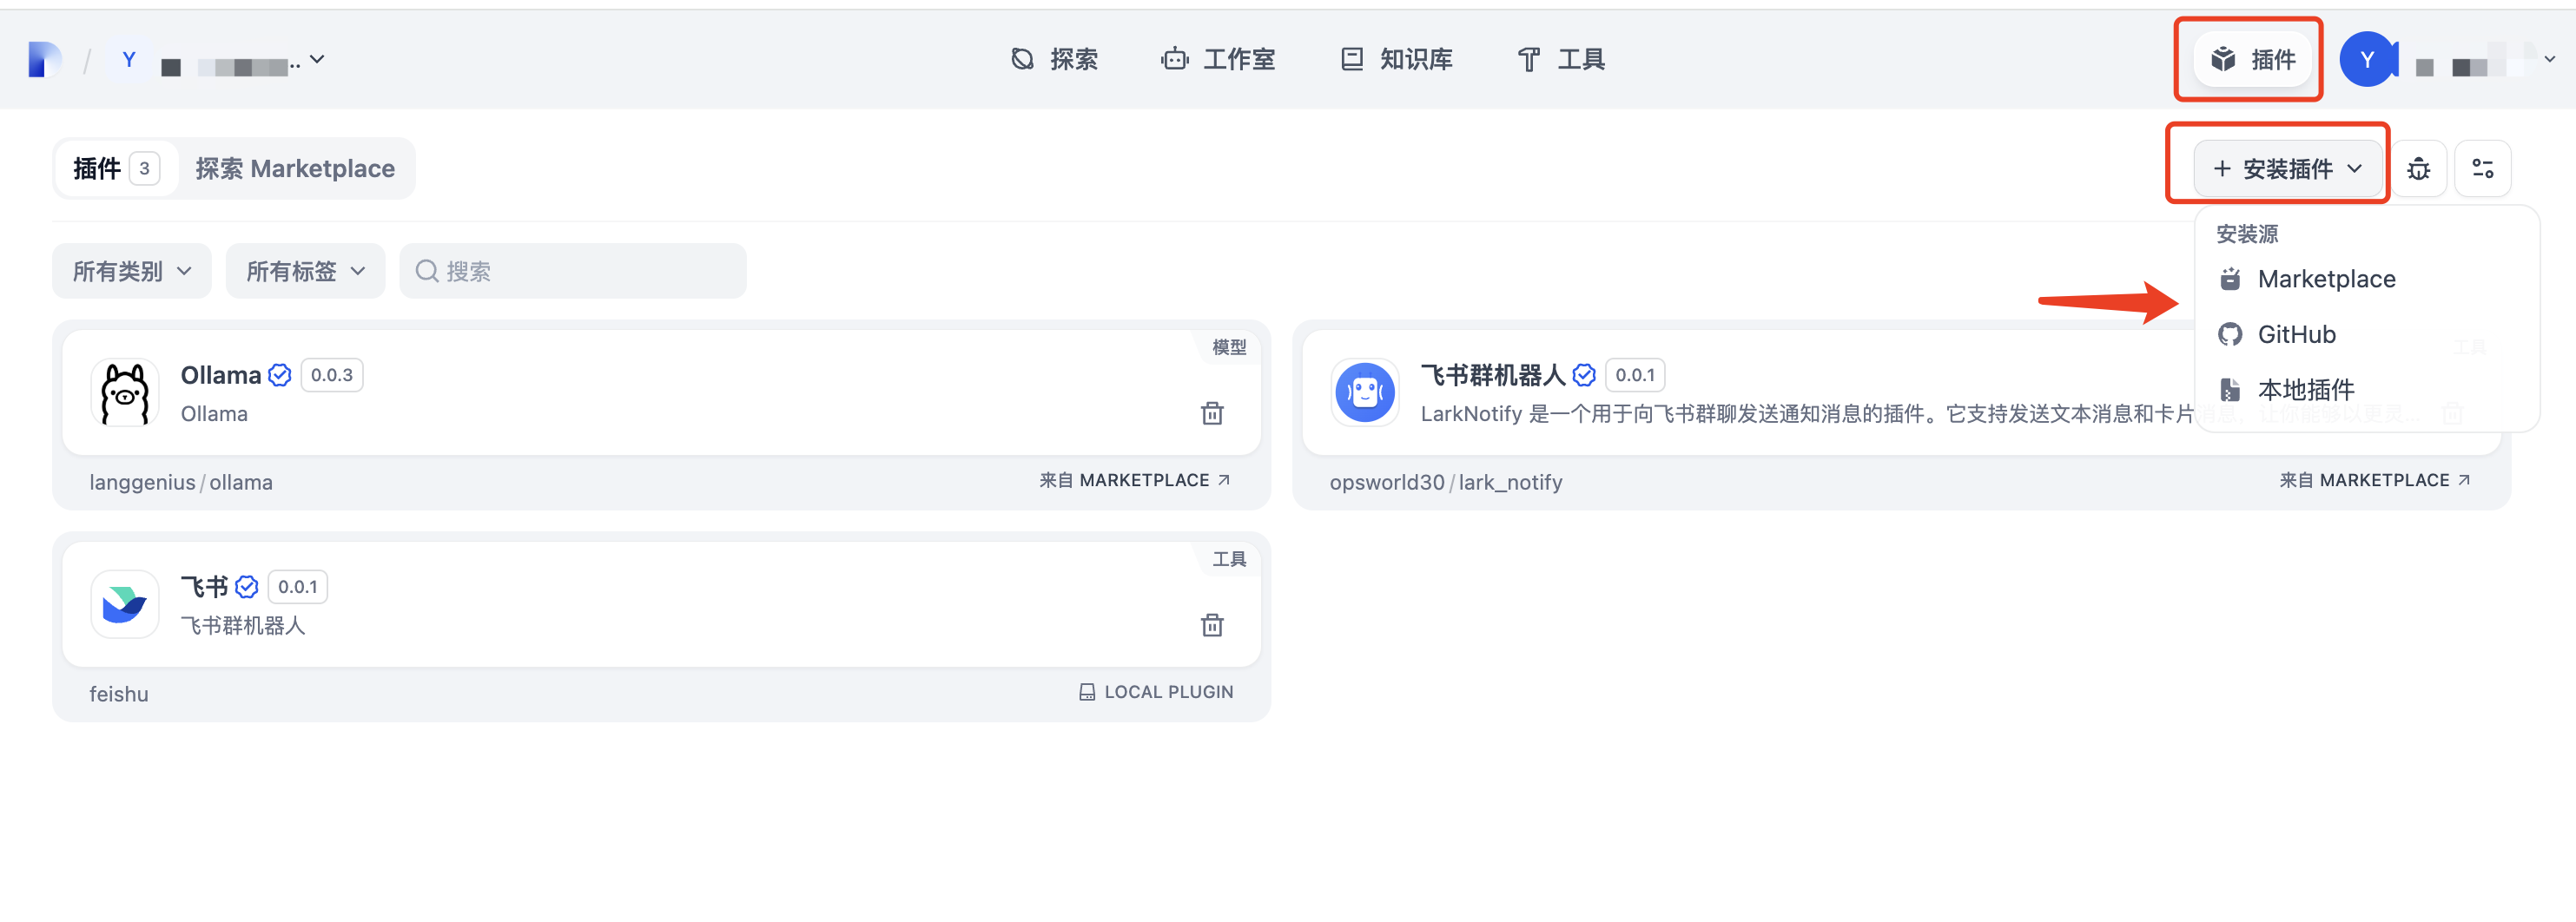Choose 本地插件 install source
The height and width of the screenshot is (922, 2576).
2366,389
